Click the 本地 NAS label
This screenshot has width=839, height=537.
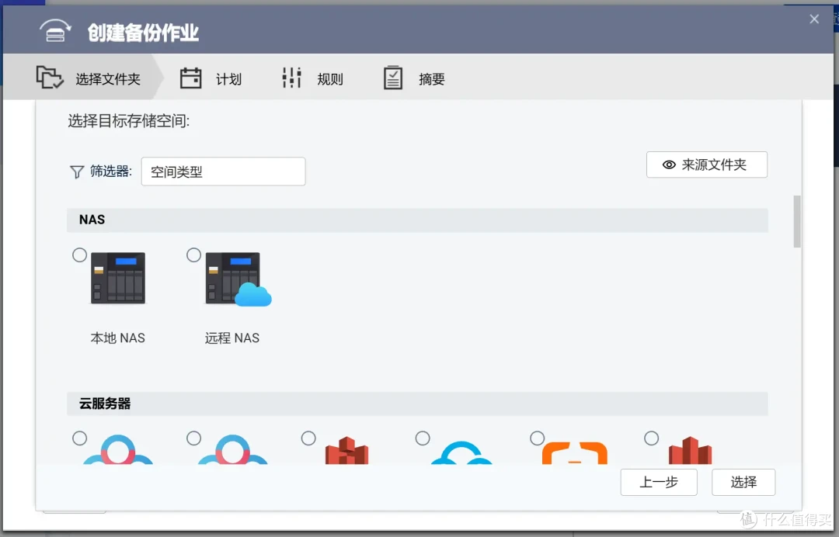(118, 338)
